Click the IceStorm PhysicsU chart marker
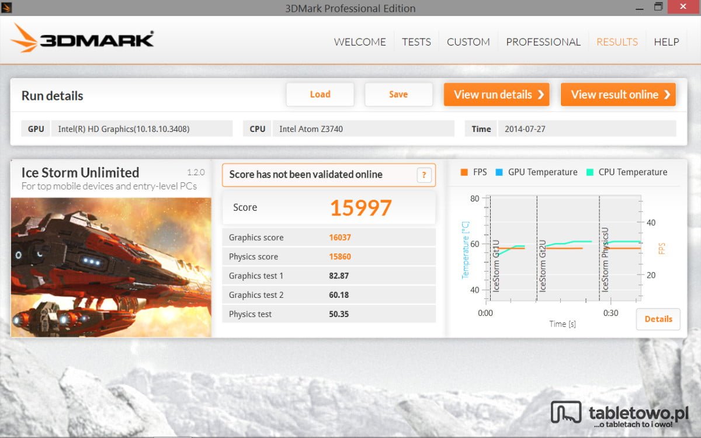 point(605,260)
